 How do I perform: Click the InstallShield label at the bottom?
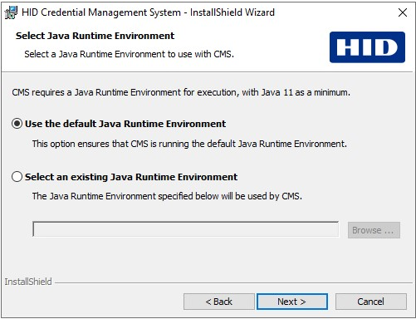pos(28,282)
